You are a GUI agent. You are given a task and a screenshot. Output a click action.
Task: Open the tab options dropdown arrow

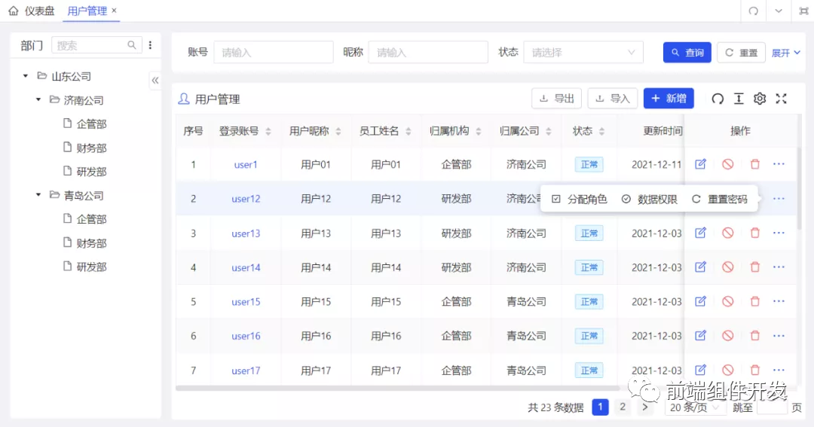point(778,11)
